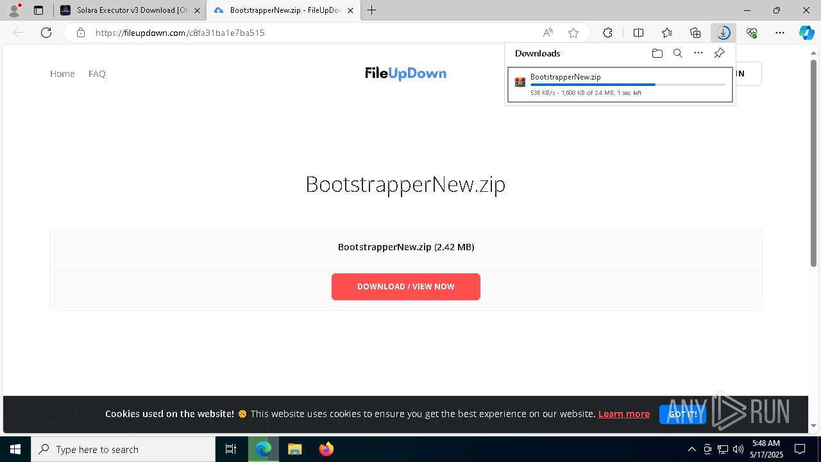Select the BootstrapperNew.zip - FileUpDown tab
Viewport: 821px width, 462px height.
(283, 10)
